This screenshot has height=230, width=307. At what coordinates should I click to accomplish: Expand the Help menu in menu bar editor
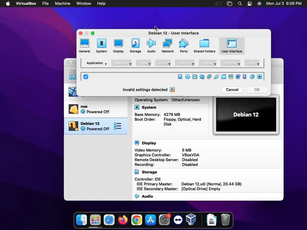click(x=252, y=63)
